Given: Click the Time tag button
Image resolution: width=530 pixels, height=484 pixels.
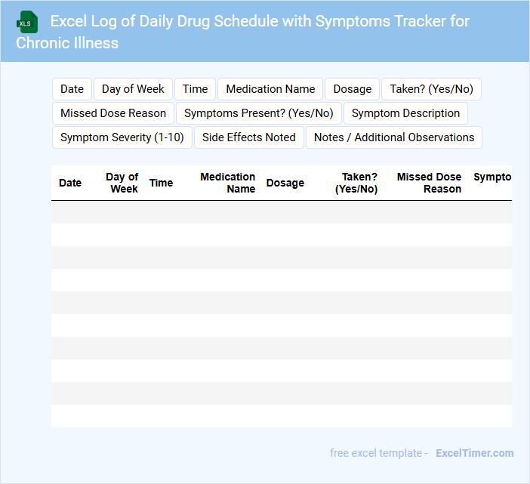Looking at the screenshot, I should pyautogui.click(x=195, y=89).
